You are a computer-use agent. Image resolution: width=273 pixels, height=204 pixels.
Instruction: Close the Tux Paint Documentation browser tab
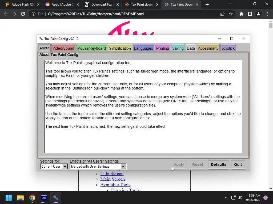197,5
